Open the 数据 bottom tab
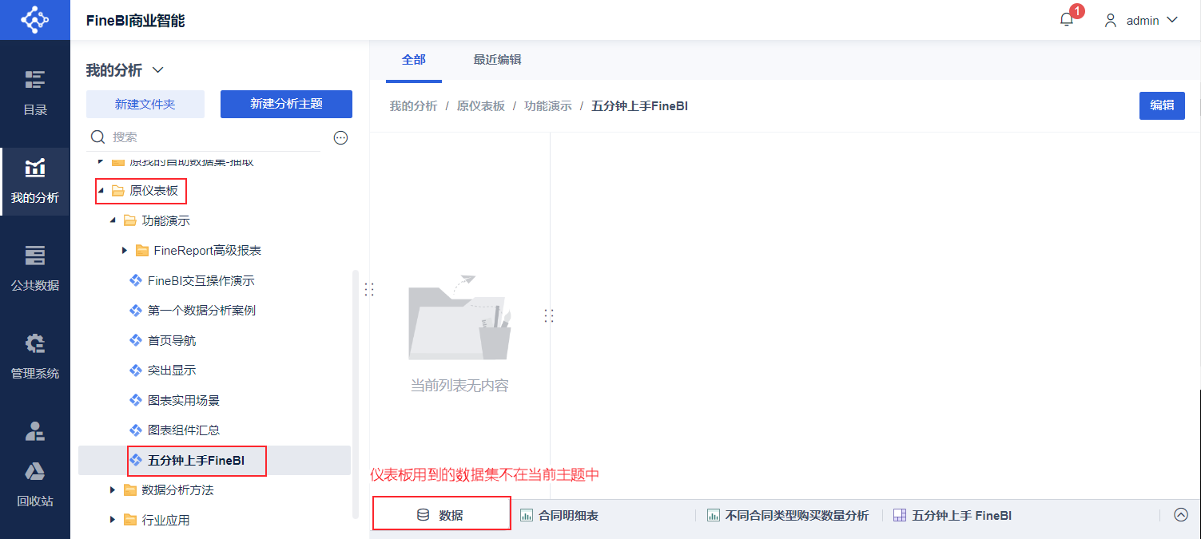This screenshot has width=1201, height=539. click(442, 513)
